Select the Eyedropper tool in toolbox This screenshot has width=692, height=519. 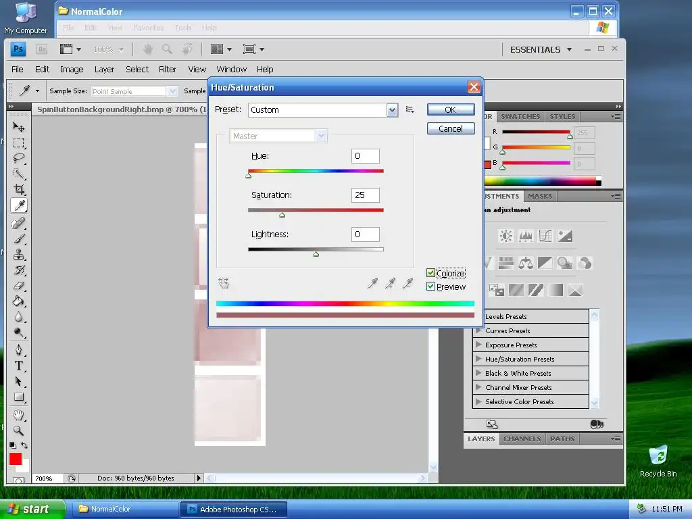(18, 205)
